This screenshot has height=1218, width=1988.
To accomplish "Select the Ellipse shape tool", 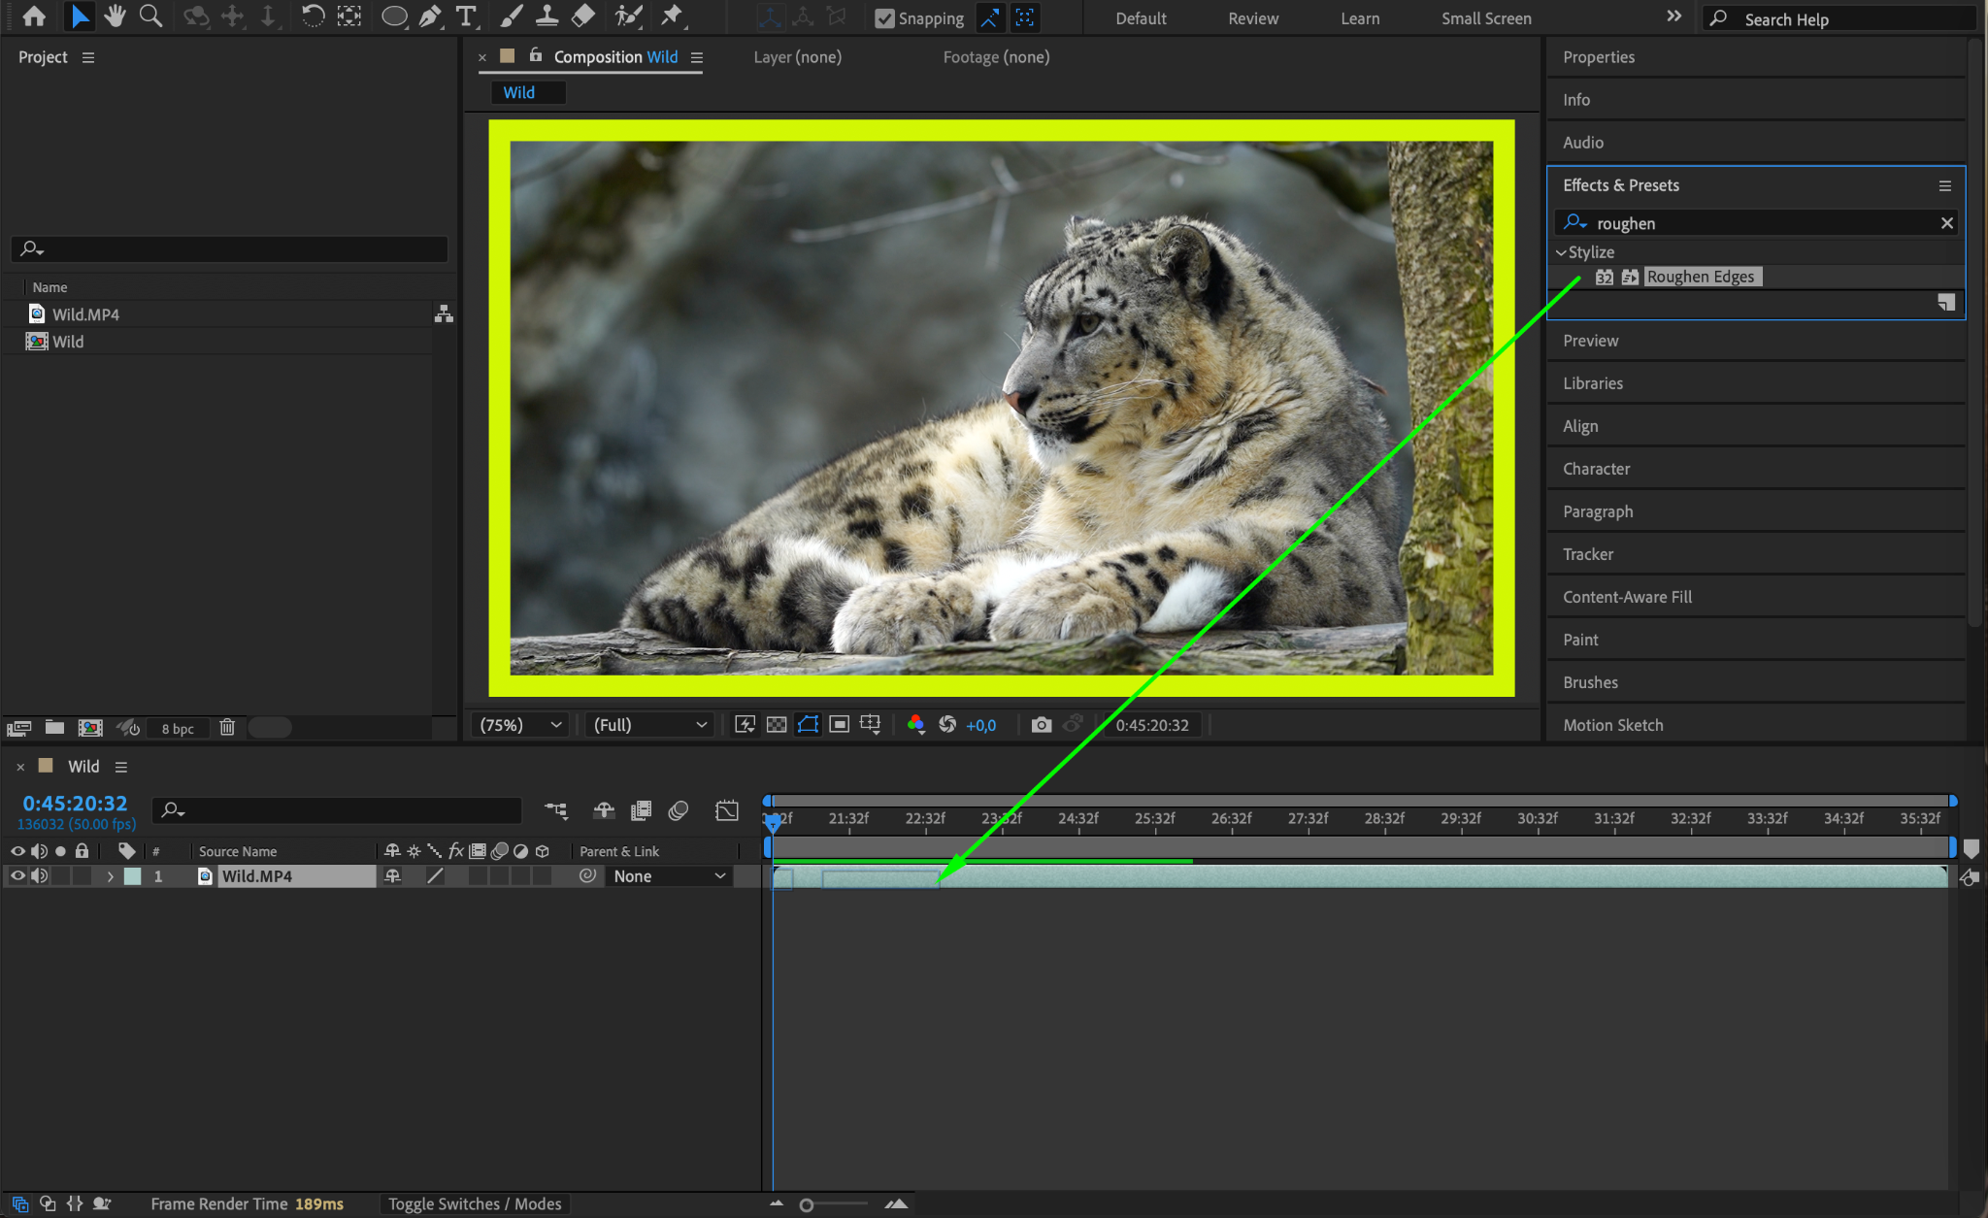I will pyautogui.click(x=393, y=16).
